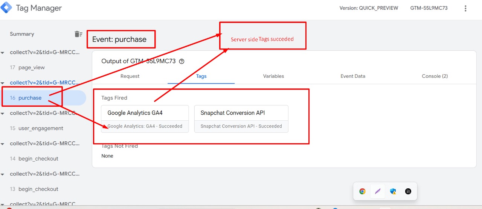The image size is (482, 209).
Task: Collapse collect request group containing event 13 begin_checkout
Action: point(2,174)
